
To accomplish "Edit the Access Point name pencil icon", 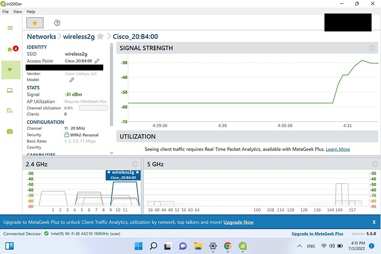I will 97,61.
